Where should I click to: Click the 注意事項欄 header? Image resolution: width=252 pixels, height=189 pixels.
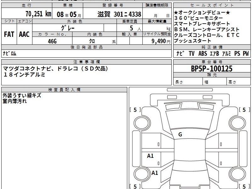click(x=86, y=62)
